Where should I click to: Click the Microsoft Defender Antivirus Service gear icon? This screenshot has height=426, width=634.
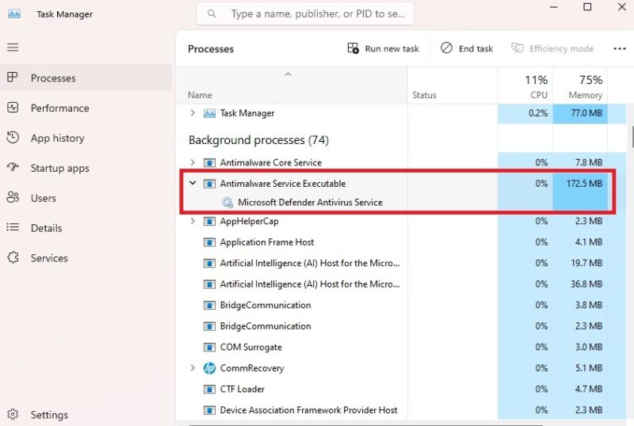(227, 202)
